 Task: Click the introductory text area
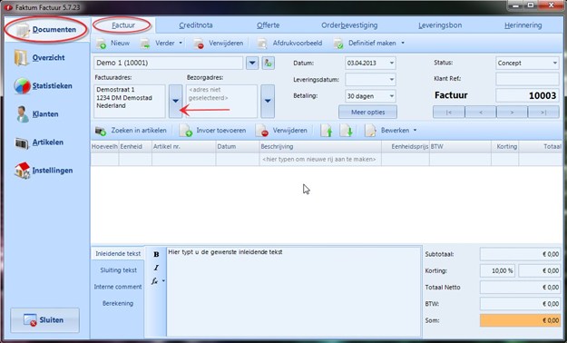pos(294,291)
